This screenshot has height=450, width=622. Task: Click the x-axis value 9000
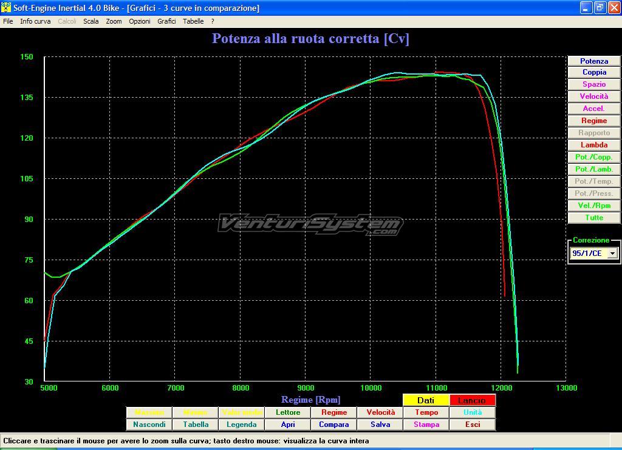[306, 388]
